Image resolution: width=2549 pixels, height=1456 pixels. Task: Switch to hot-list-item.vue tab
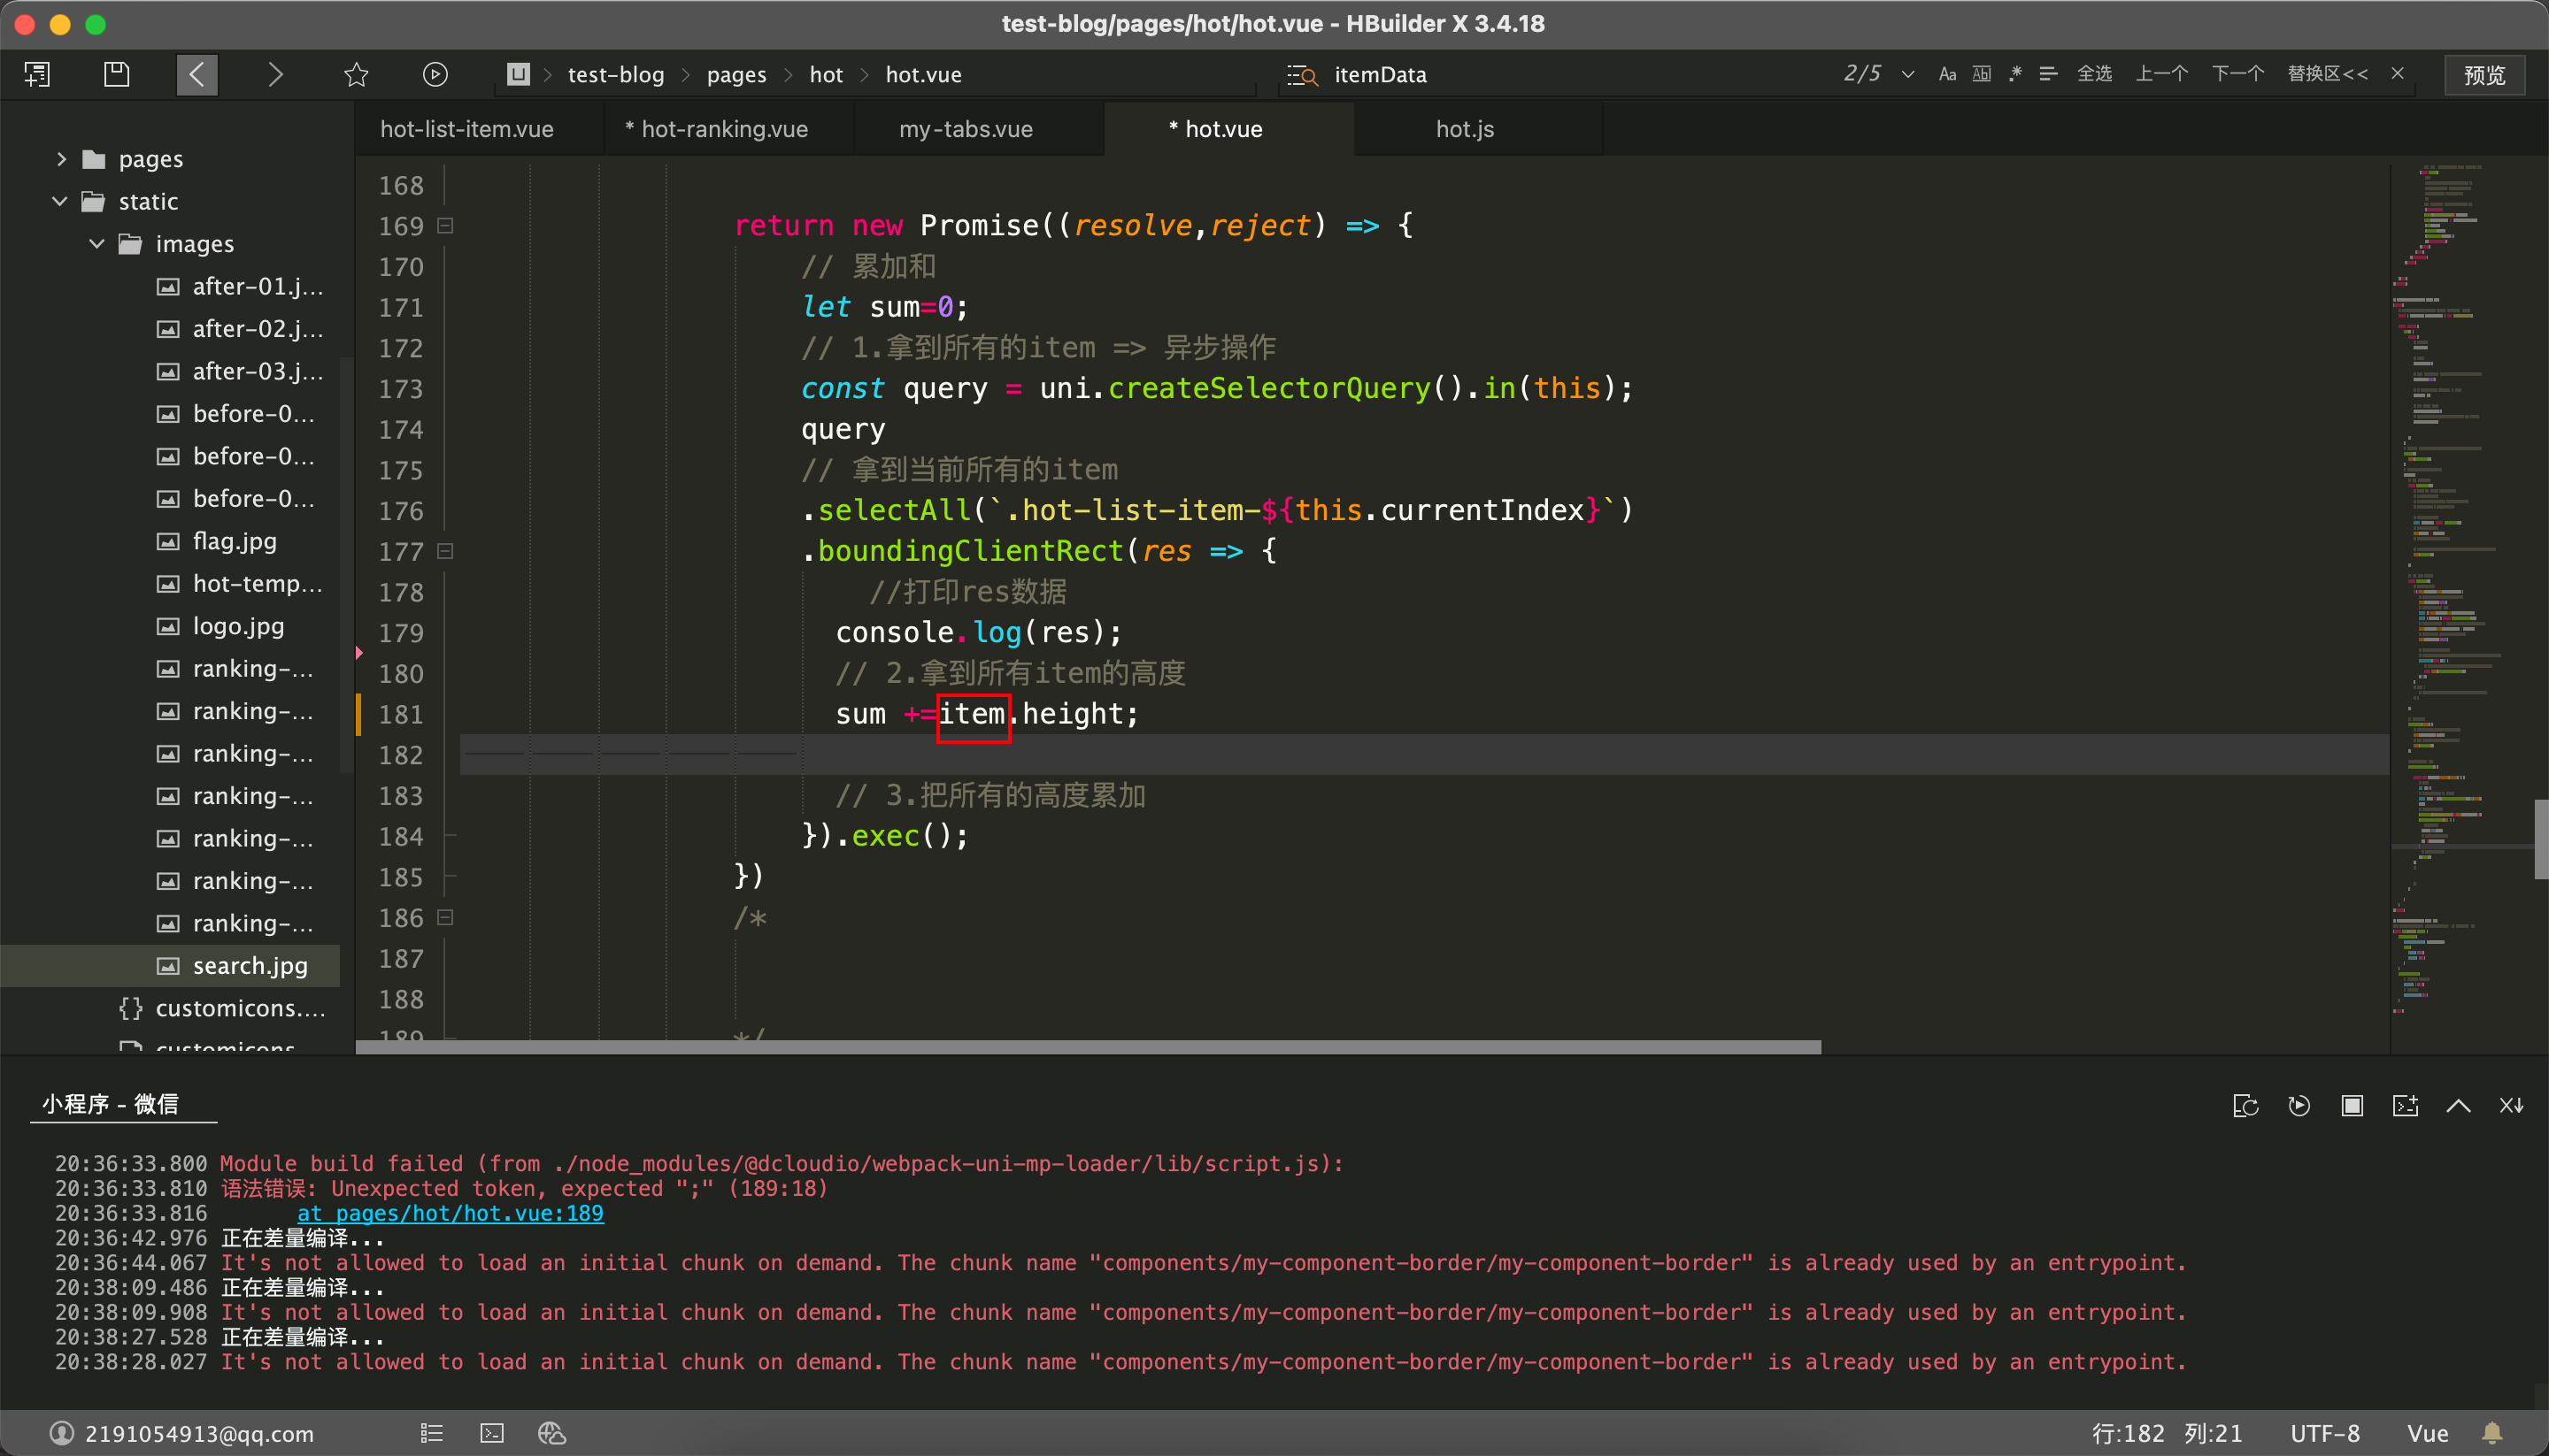pos(466,129)
